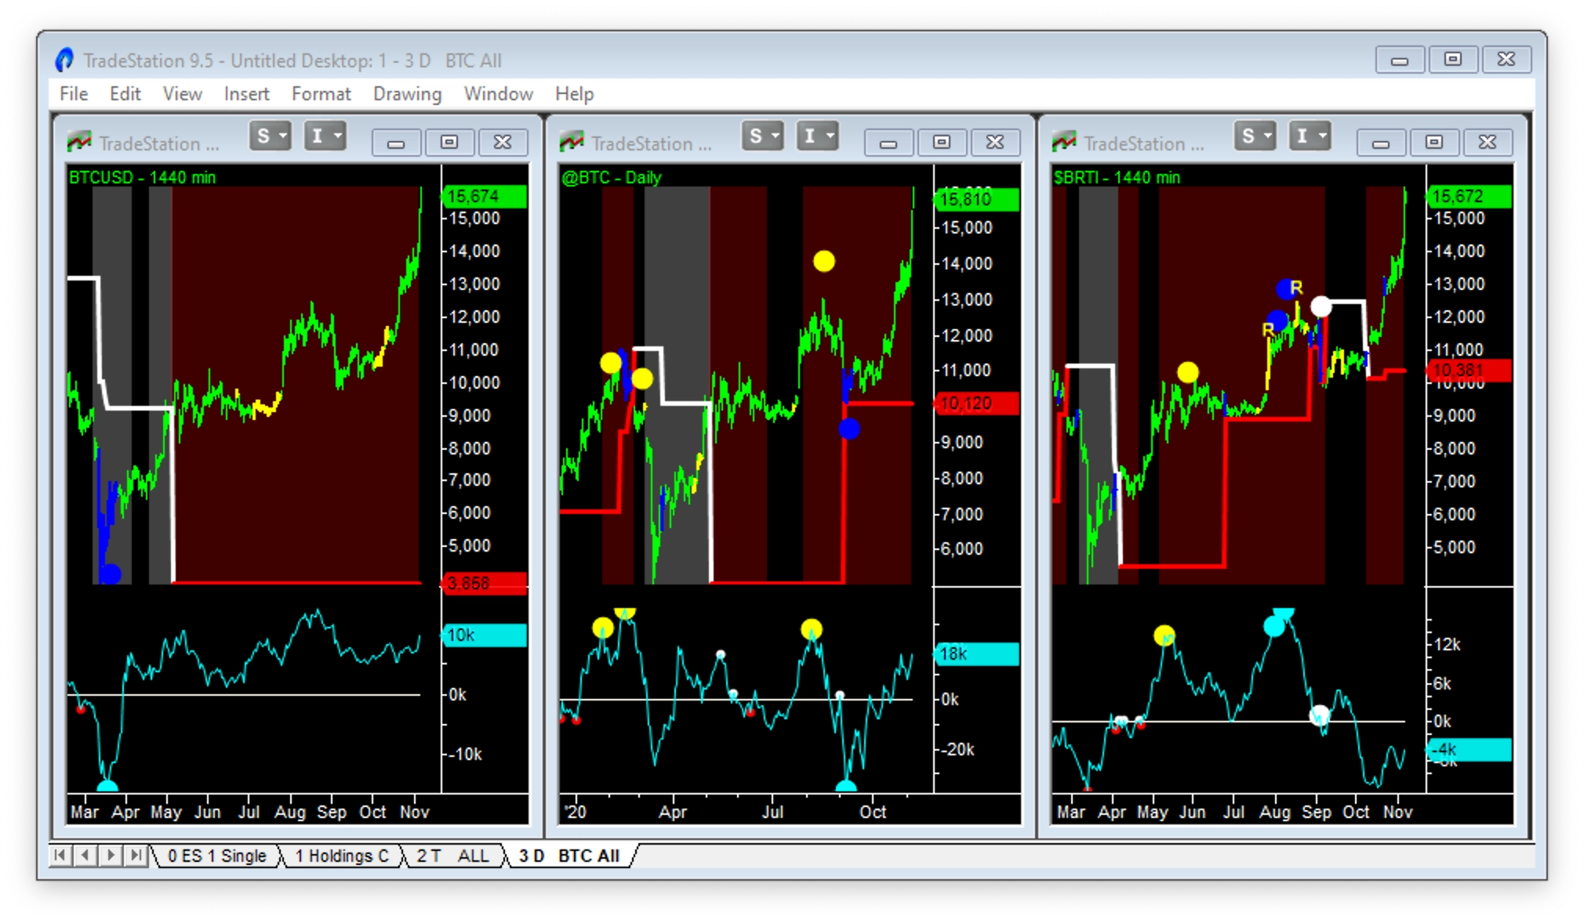Minimize the BTCUSD chart window
Image resolution: width=1584 pixels, height=923 pixels.
pos(396,143)
